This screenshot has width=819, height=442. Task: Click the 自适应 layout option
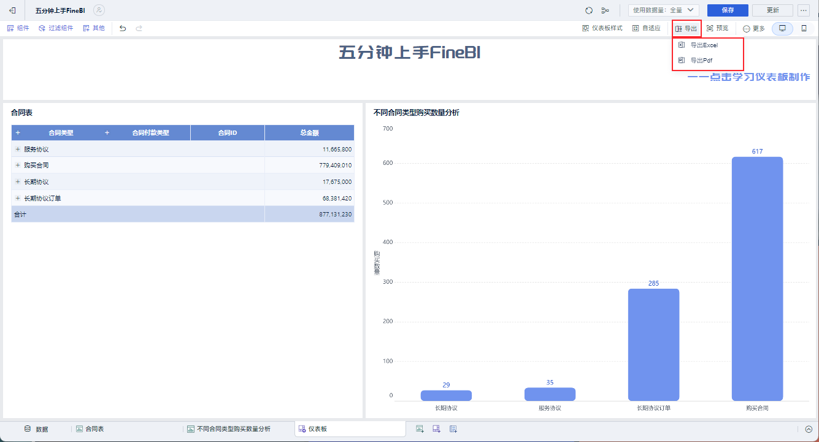click(647, 28)
